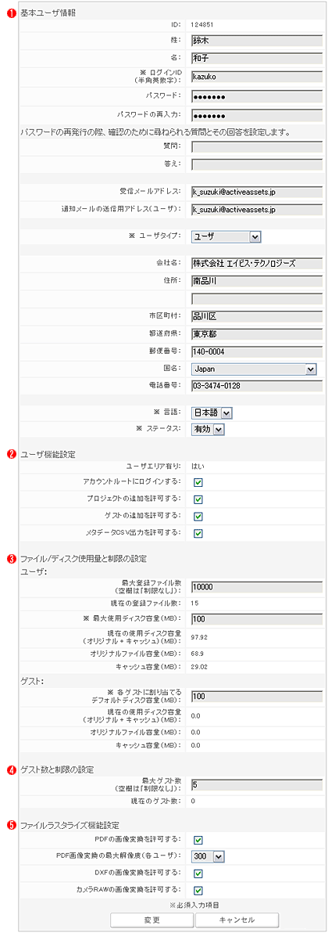Uncheck アカウントルートにログインする checkbox
The image size is (328, 933).
pos(198,483)
